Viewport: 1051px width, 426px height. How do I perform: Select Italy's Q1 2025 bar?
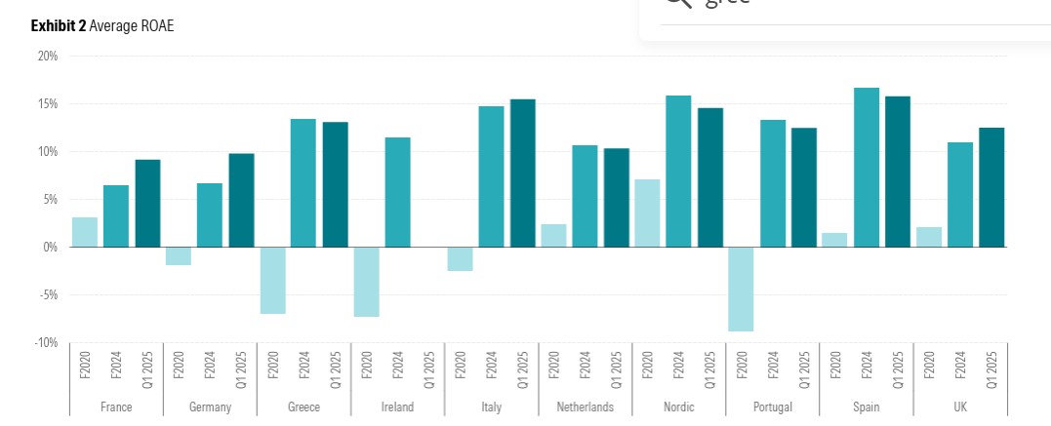pos(522,174)
